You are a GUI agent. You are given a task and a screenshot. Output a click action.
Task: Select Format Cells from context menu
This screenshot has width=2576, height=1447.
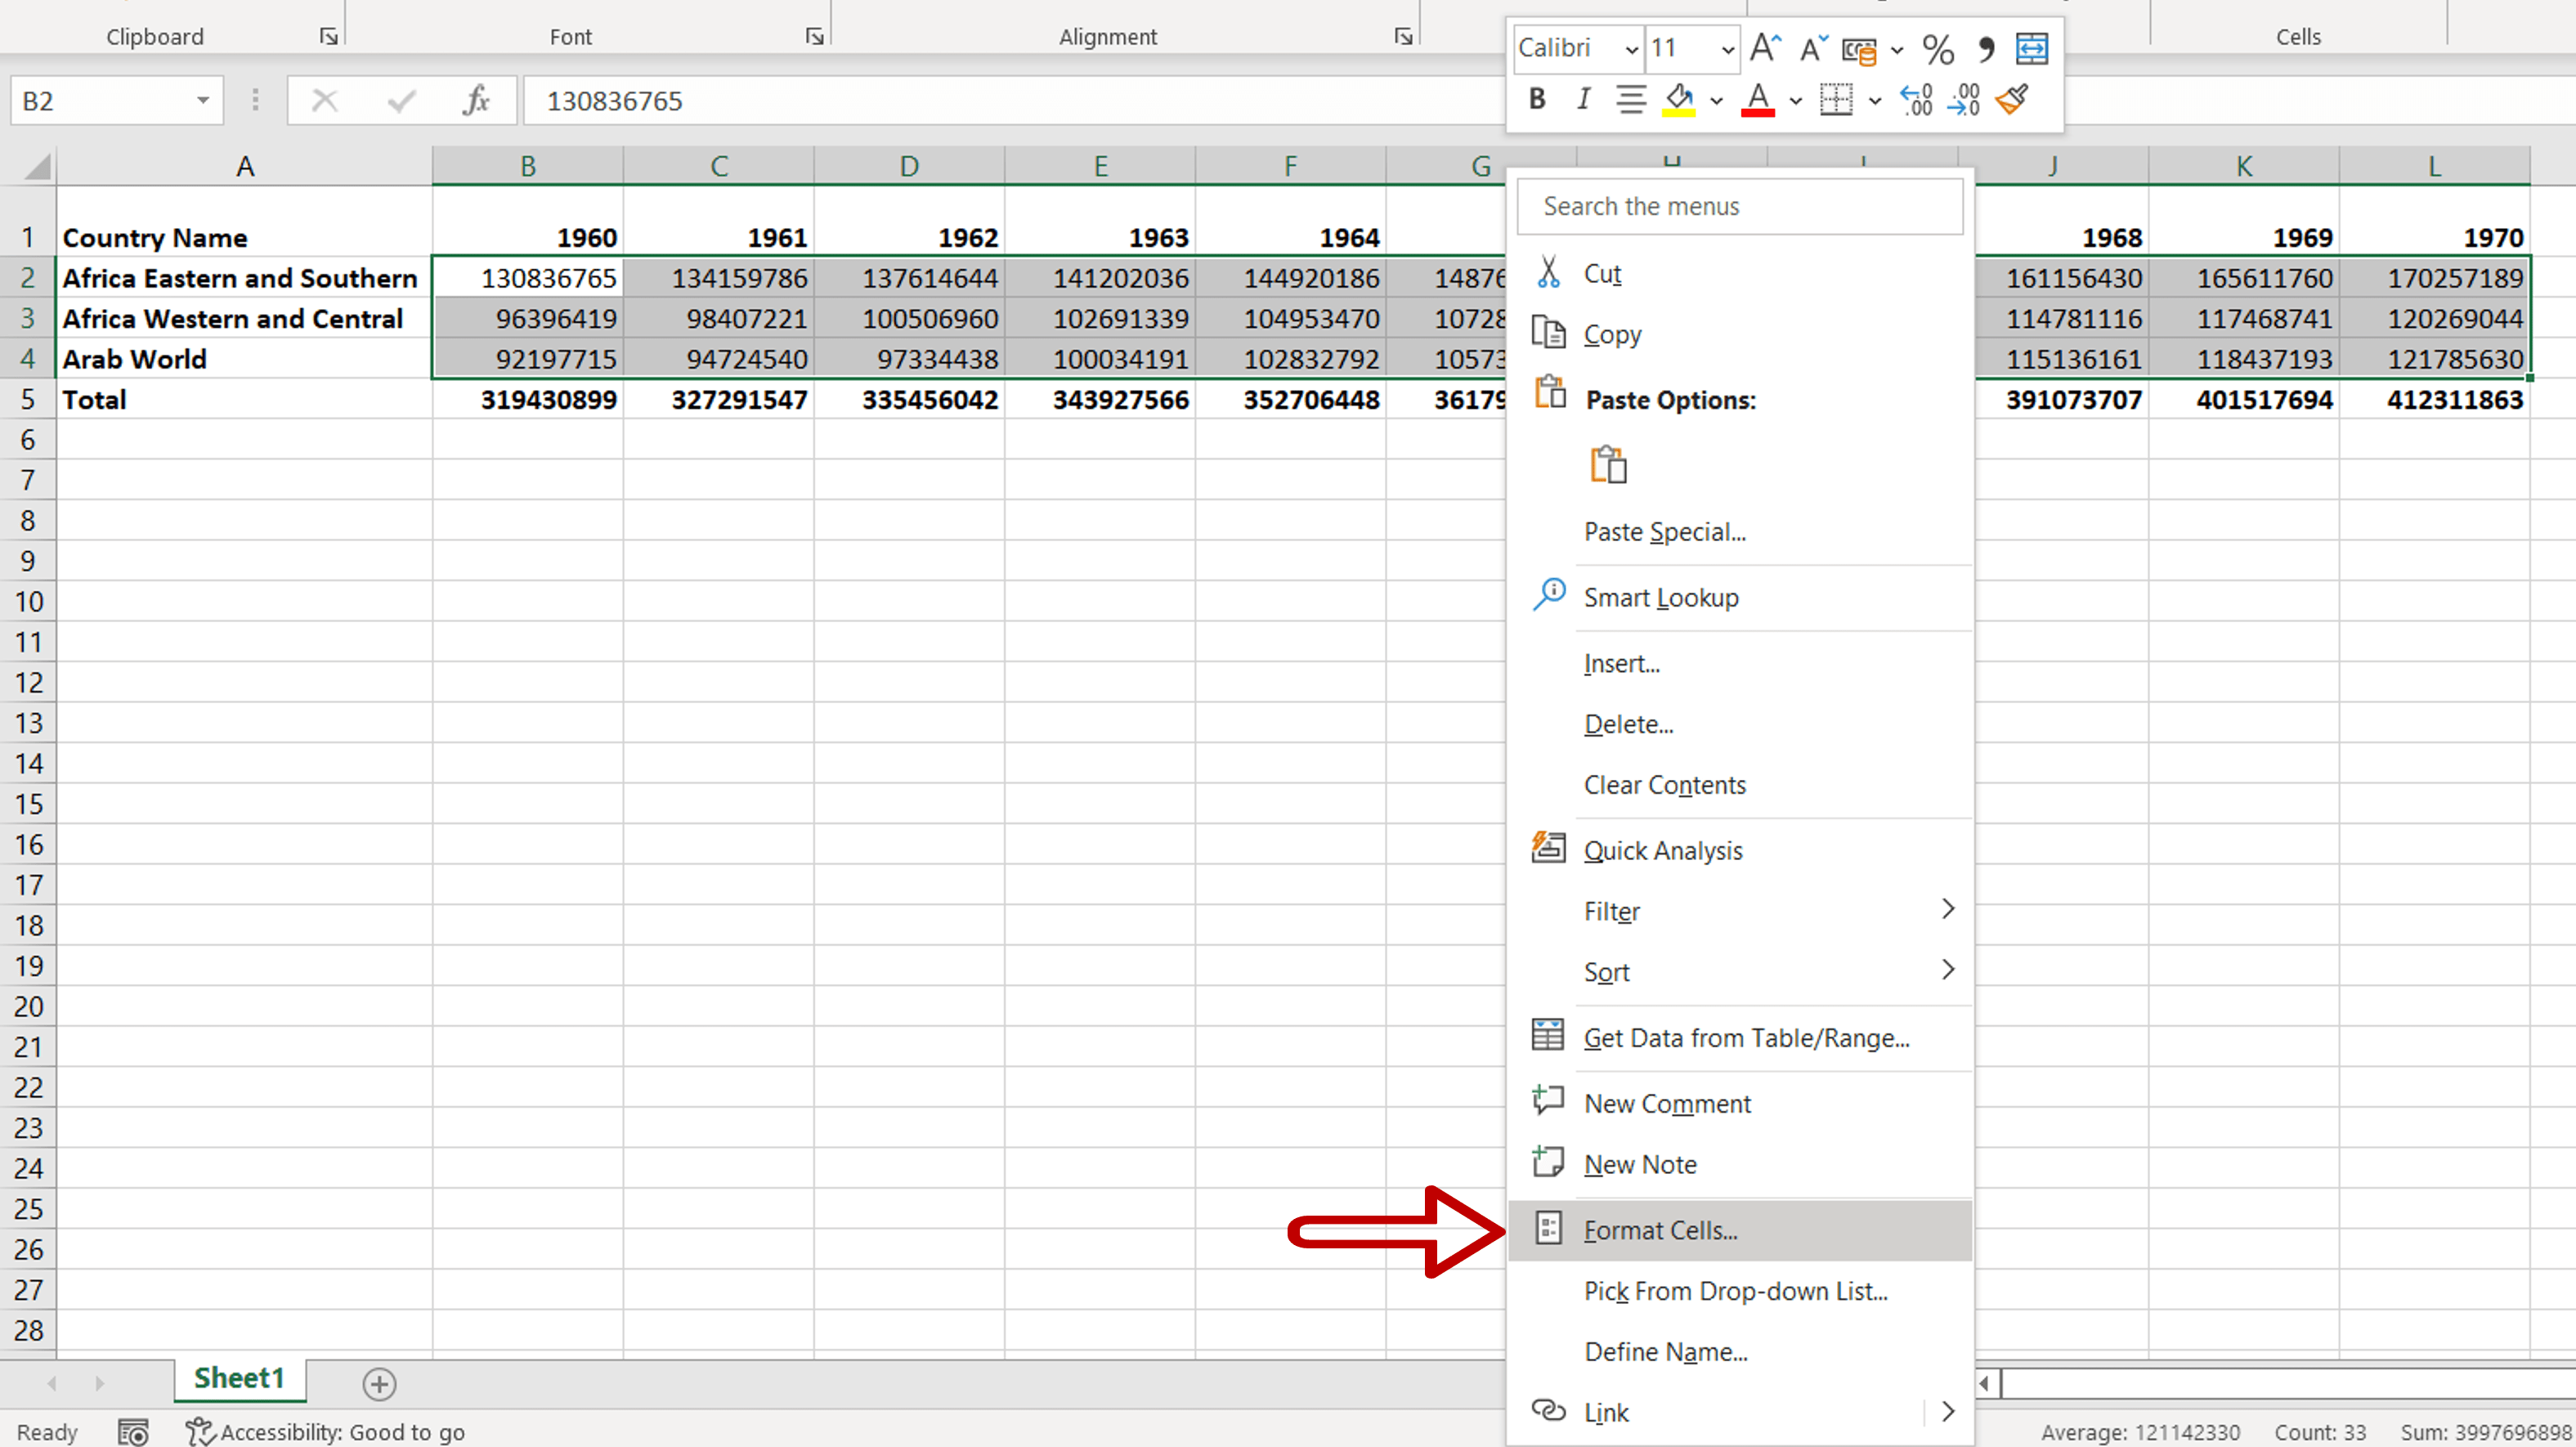[x=1660, y=1230]
